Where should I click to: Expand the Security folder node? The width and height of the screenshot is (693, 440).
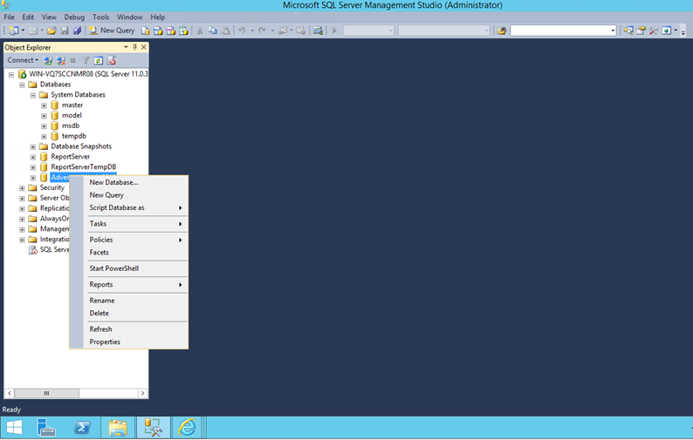coord(22,188)
